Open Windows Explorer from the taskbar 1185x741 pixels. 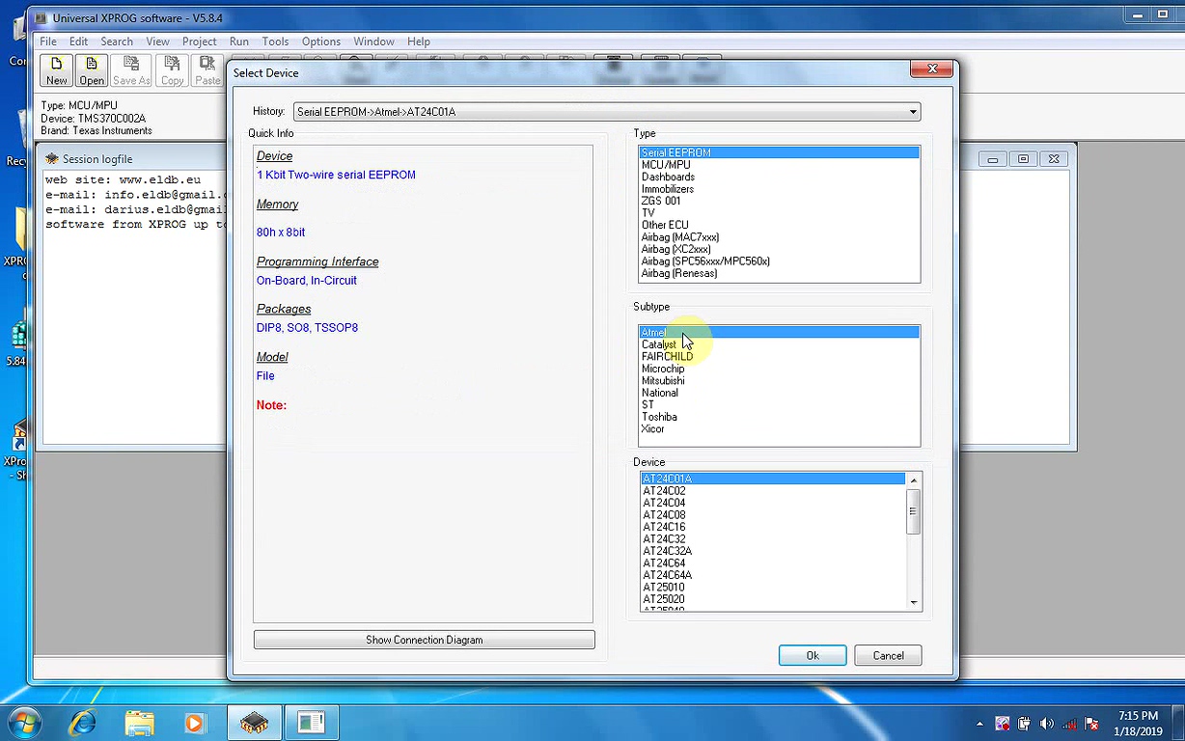point(140,722)
